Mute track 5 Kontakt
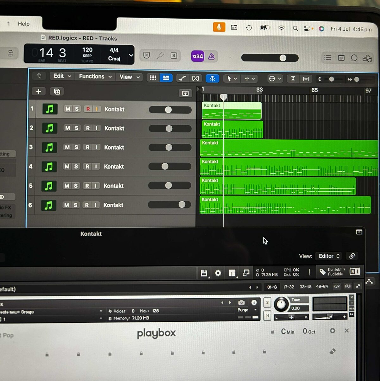 (x=67, y=186)
